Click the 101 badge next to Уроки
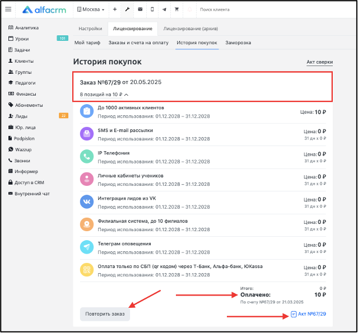358x333 pixels. tap(62, 38)
